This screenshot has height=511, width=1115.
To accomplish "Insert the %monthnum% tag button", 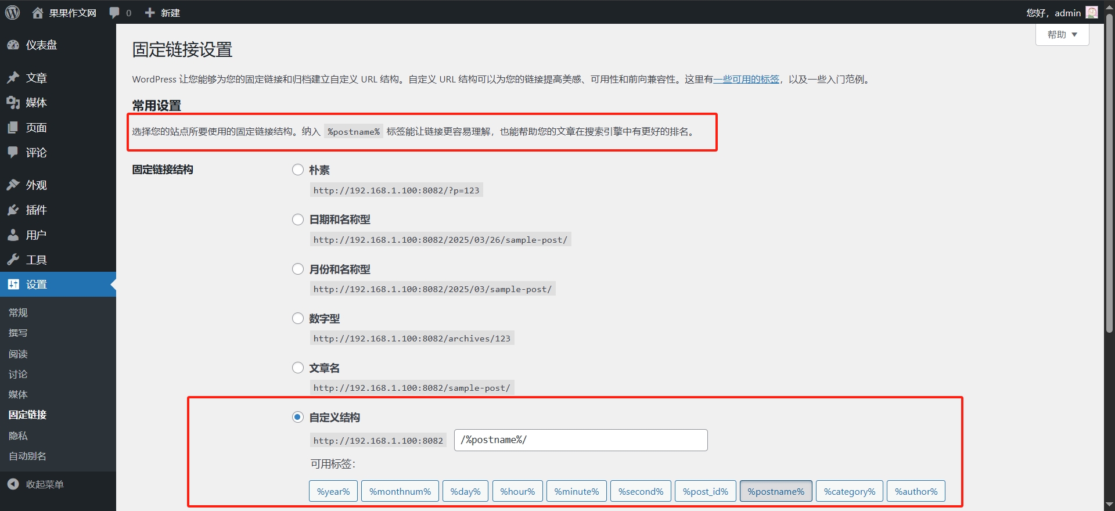I will tap(400, 491).
